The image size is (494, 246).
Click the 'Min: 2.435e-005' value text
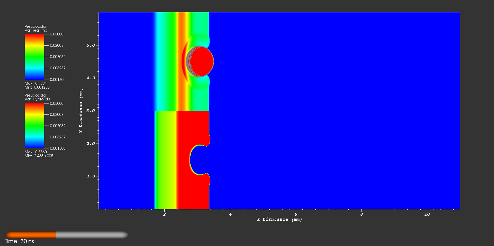click(39, 156)
